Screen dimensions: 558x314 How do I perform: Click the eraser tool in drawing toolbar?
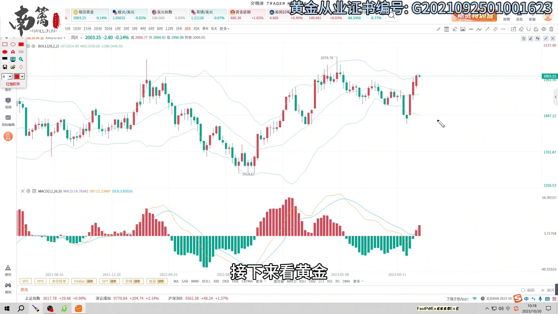(521, 29)
